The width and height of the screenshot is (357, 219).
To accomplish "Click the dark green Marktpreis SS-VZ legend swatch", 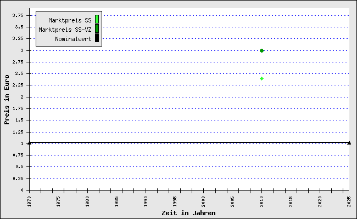I will tap(97, 28).
